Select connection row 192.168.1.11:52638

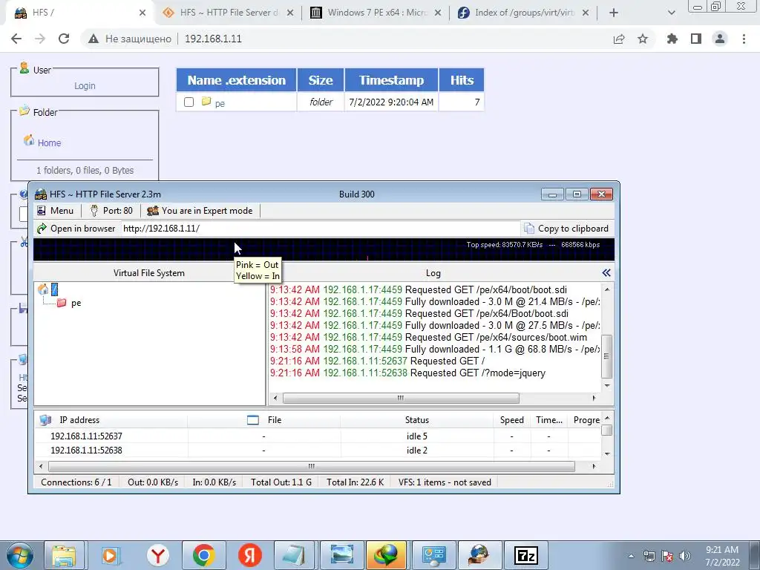(x=318, y=451)
